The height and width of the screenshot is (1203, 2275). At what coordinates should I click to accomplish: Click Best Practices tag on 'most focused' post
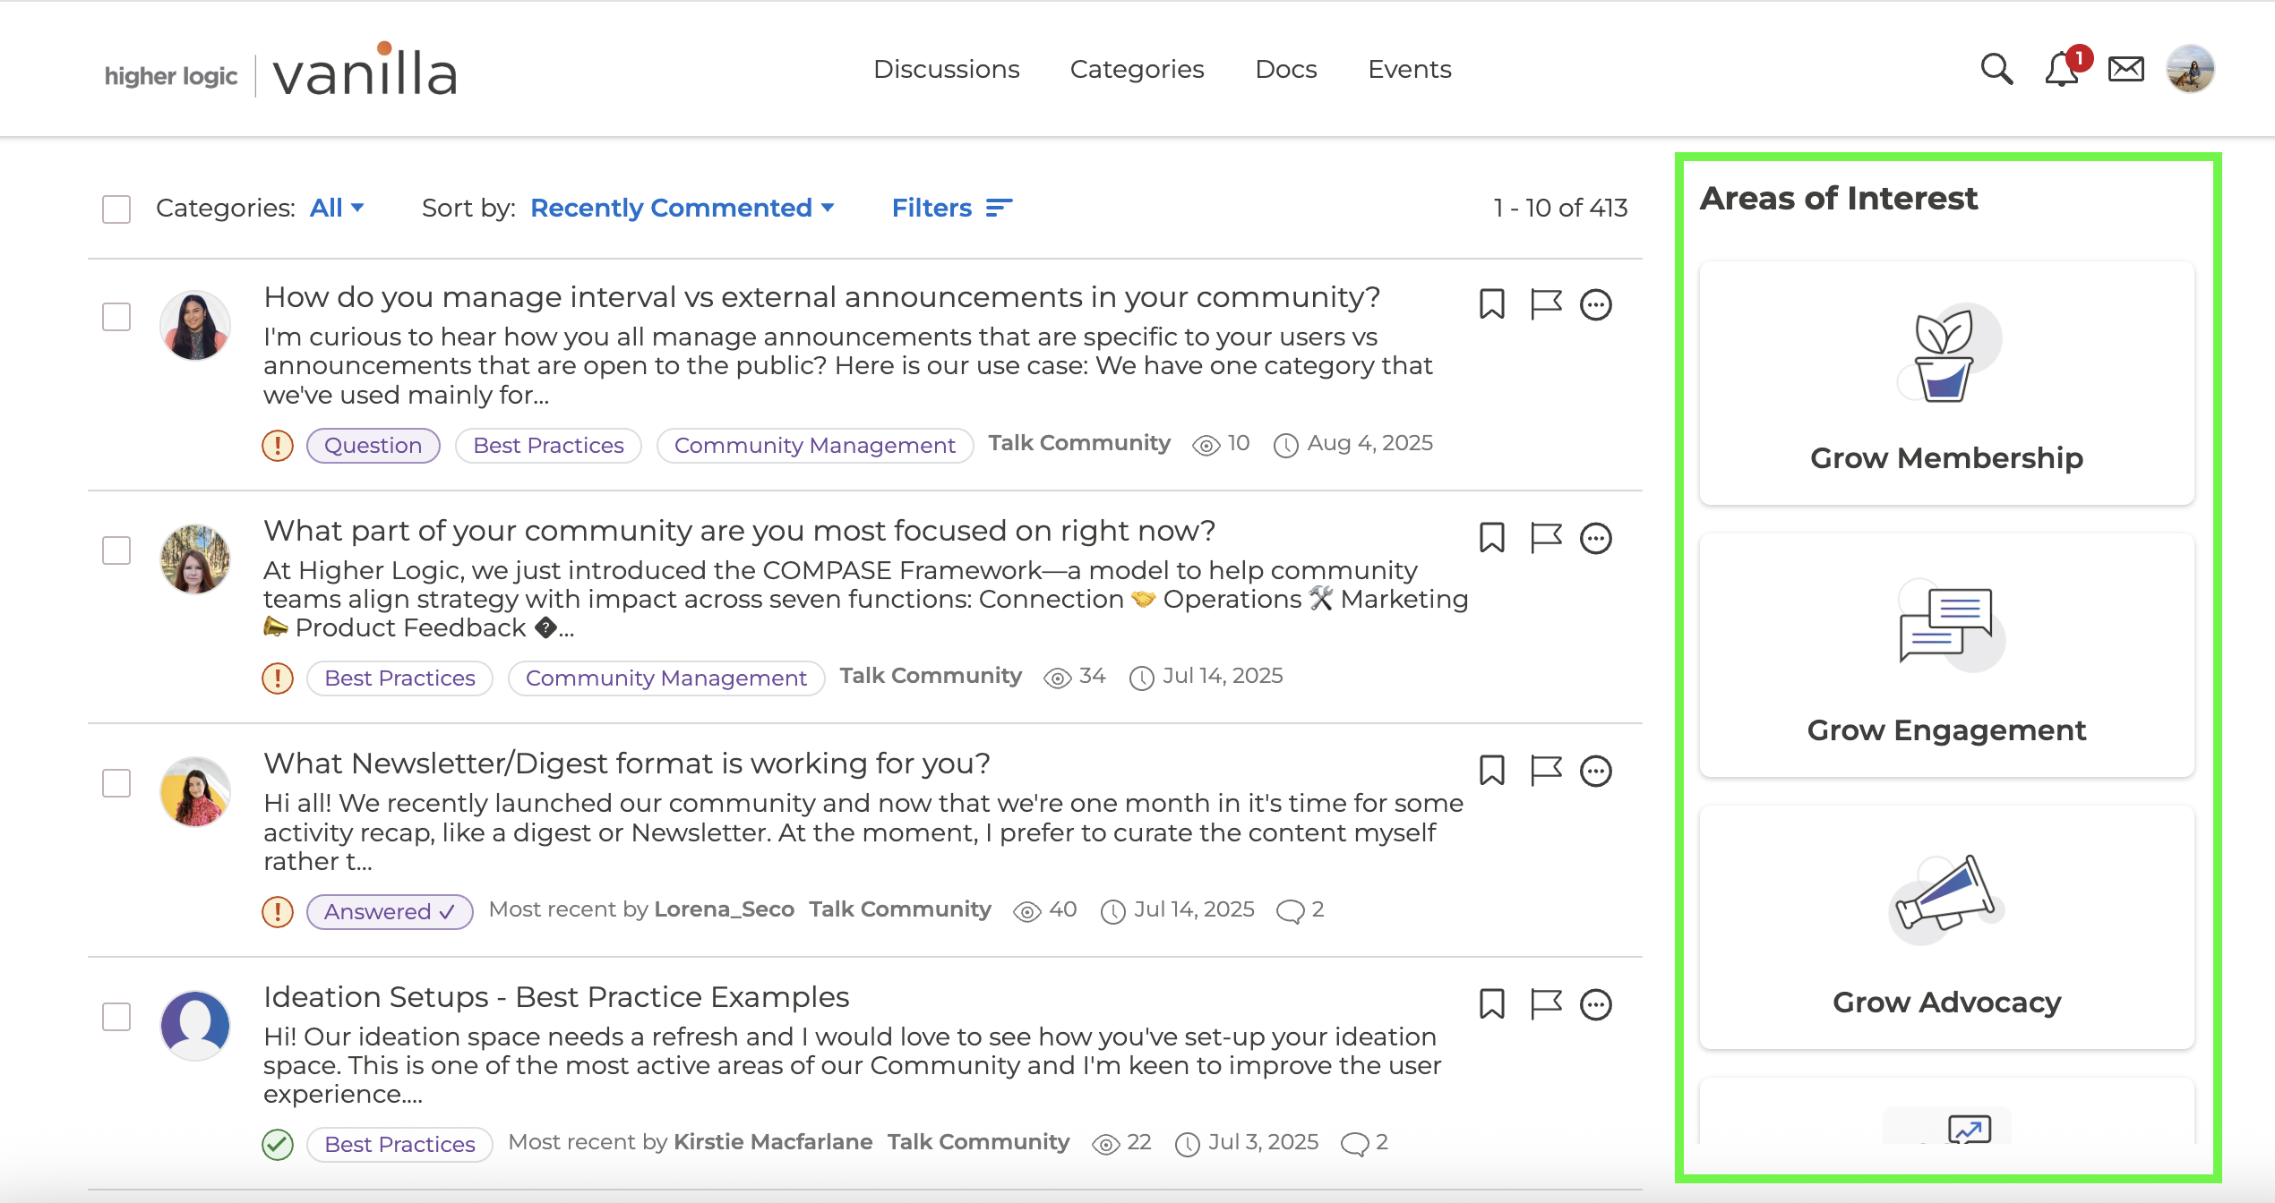pos(399,678)
